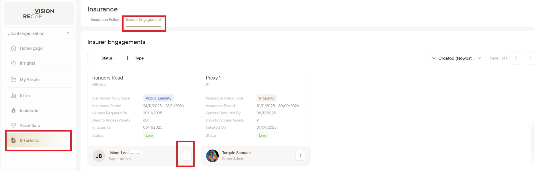Screen dimensions: 534x171
Task: Click the Risks bar chart icon
Action: pyautogui.click(x=13, y=96)
